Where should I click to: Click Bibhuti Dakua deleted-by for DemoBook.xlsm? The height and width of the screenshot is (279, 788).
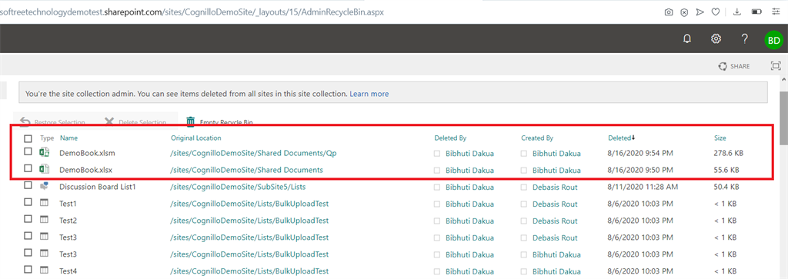point(470,154)
